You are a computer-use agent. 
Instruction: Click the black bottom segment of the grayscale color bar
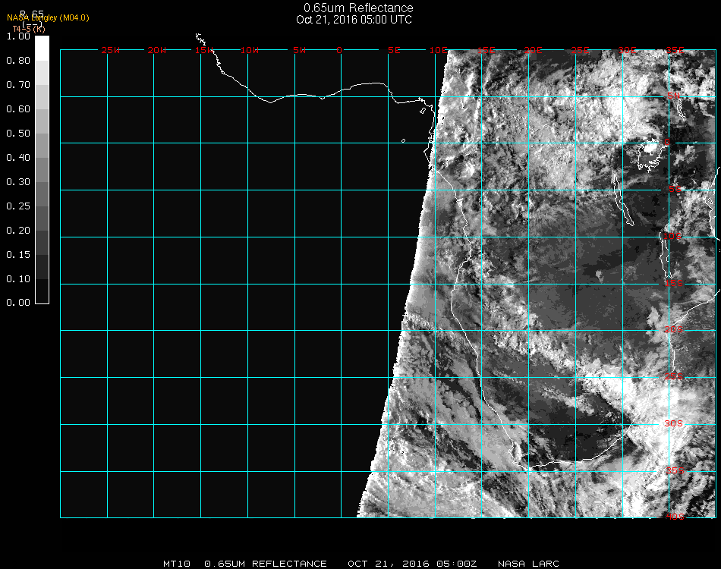42,291
